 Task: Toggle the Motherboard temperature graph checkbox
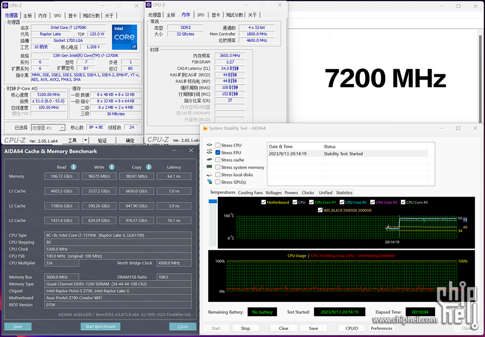[263, 202]
